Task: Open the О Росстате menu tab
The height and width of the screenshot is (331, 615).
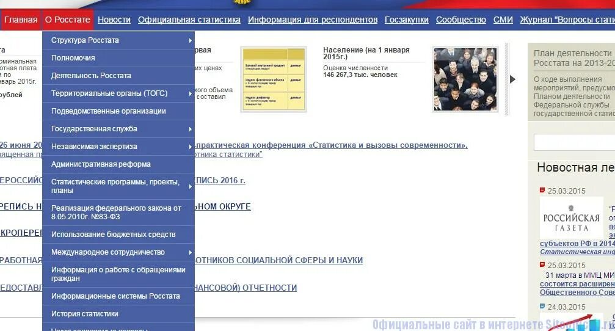Action: pyautogui.click(x=67, y=20)
